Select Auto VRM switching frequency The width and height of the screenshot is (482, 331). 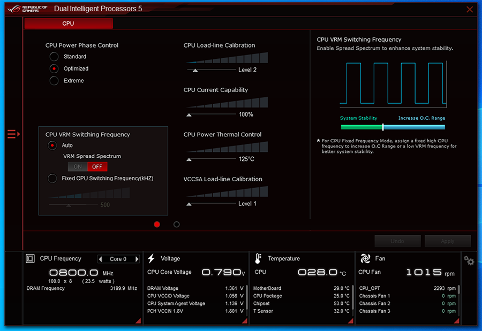tap(52, 145)
